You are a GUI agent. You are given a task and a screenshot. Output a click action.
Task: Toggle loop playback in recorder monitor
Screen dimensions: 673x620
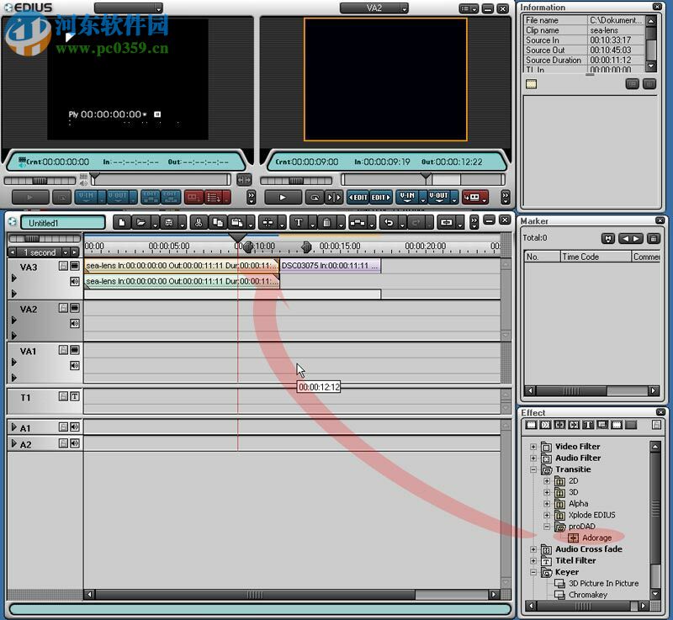315,198
